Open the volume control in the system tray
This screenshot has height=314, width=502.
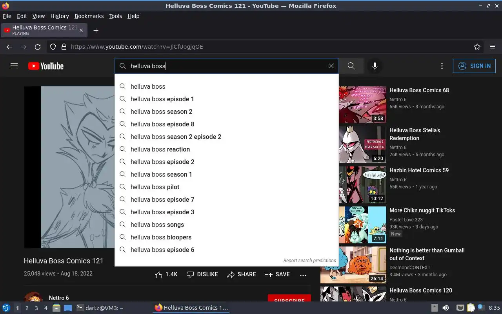446,308
